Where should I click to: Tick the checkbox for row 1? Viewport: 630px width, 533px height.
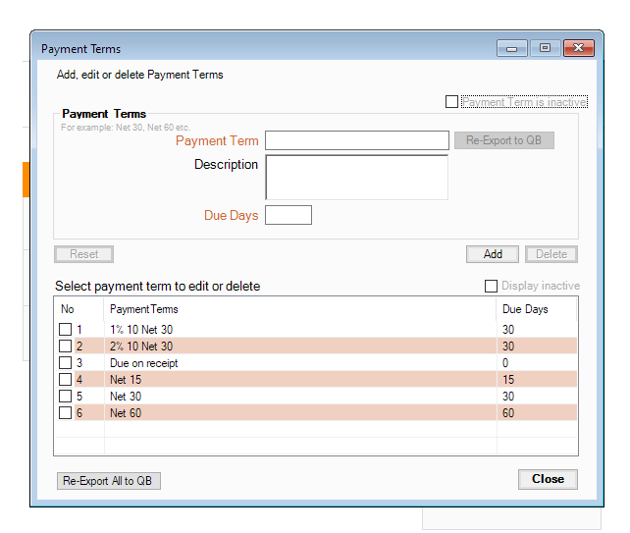(66, 330)
